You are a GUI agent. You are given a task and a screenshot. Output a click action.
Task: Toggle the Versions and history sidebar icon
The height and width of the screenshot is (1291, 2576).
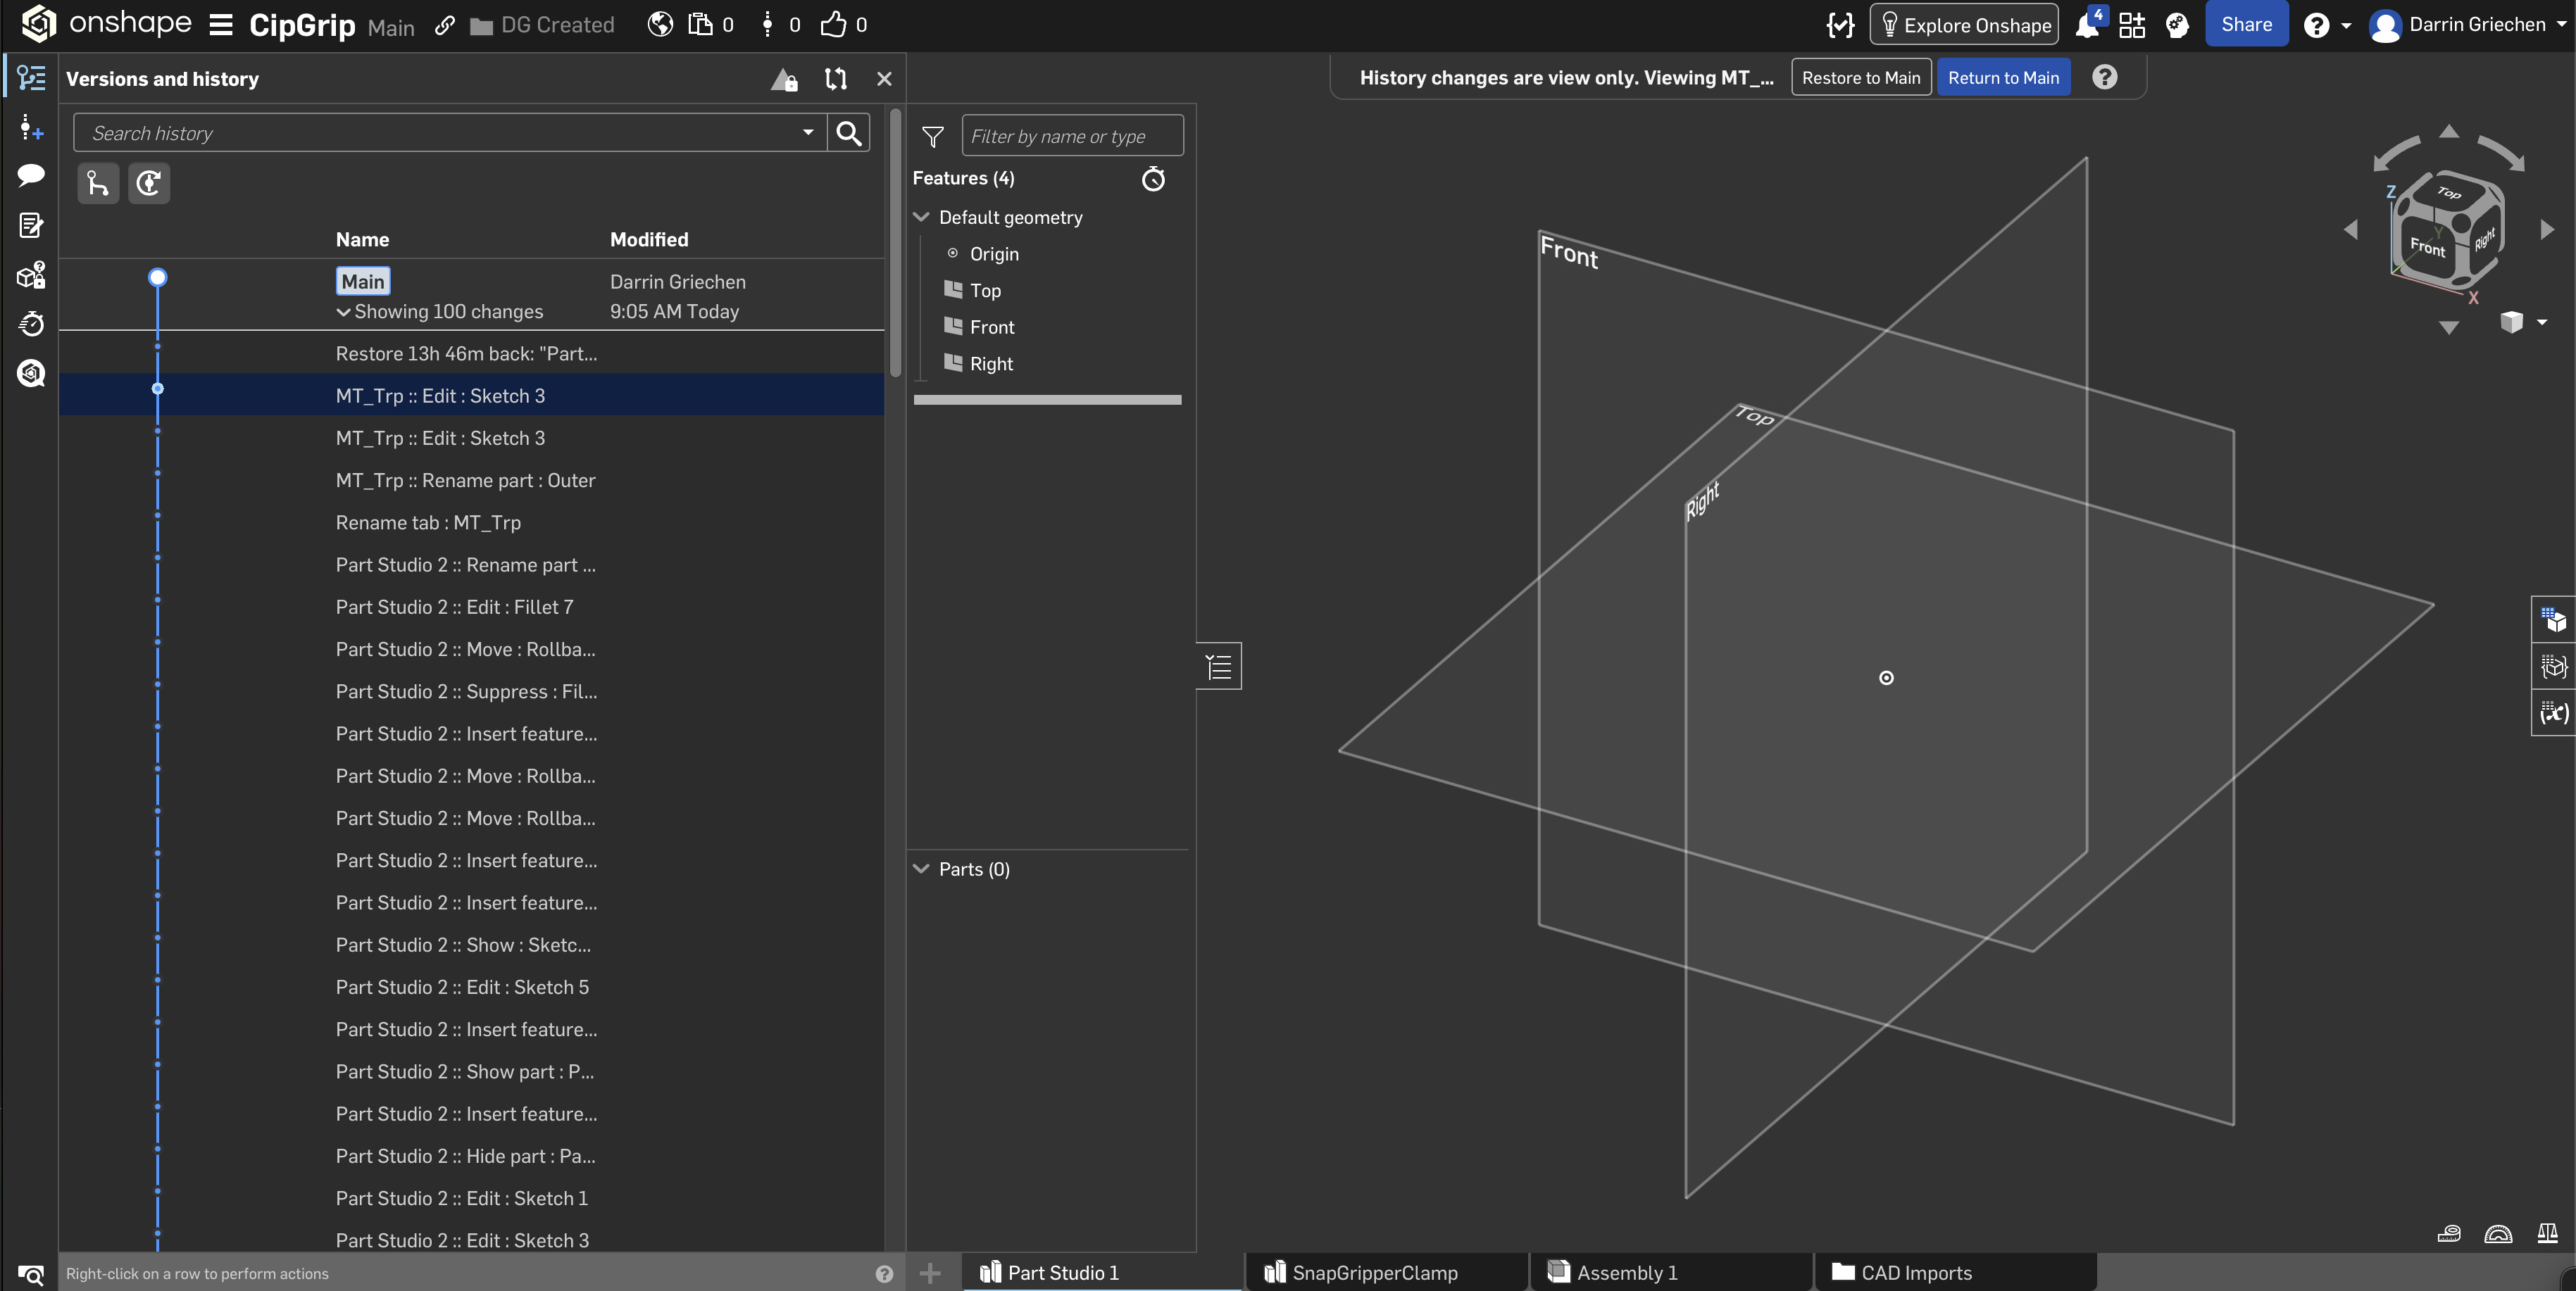click(31, 78)
